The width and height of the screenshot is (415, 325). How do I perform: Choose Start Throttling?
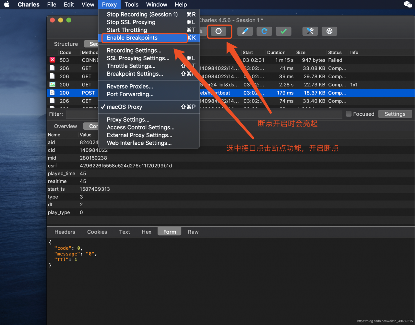(x=149, y=30)
